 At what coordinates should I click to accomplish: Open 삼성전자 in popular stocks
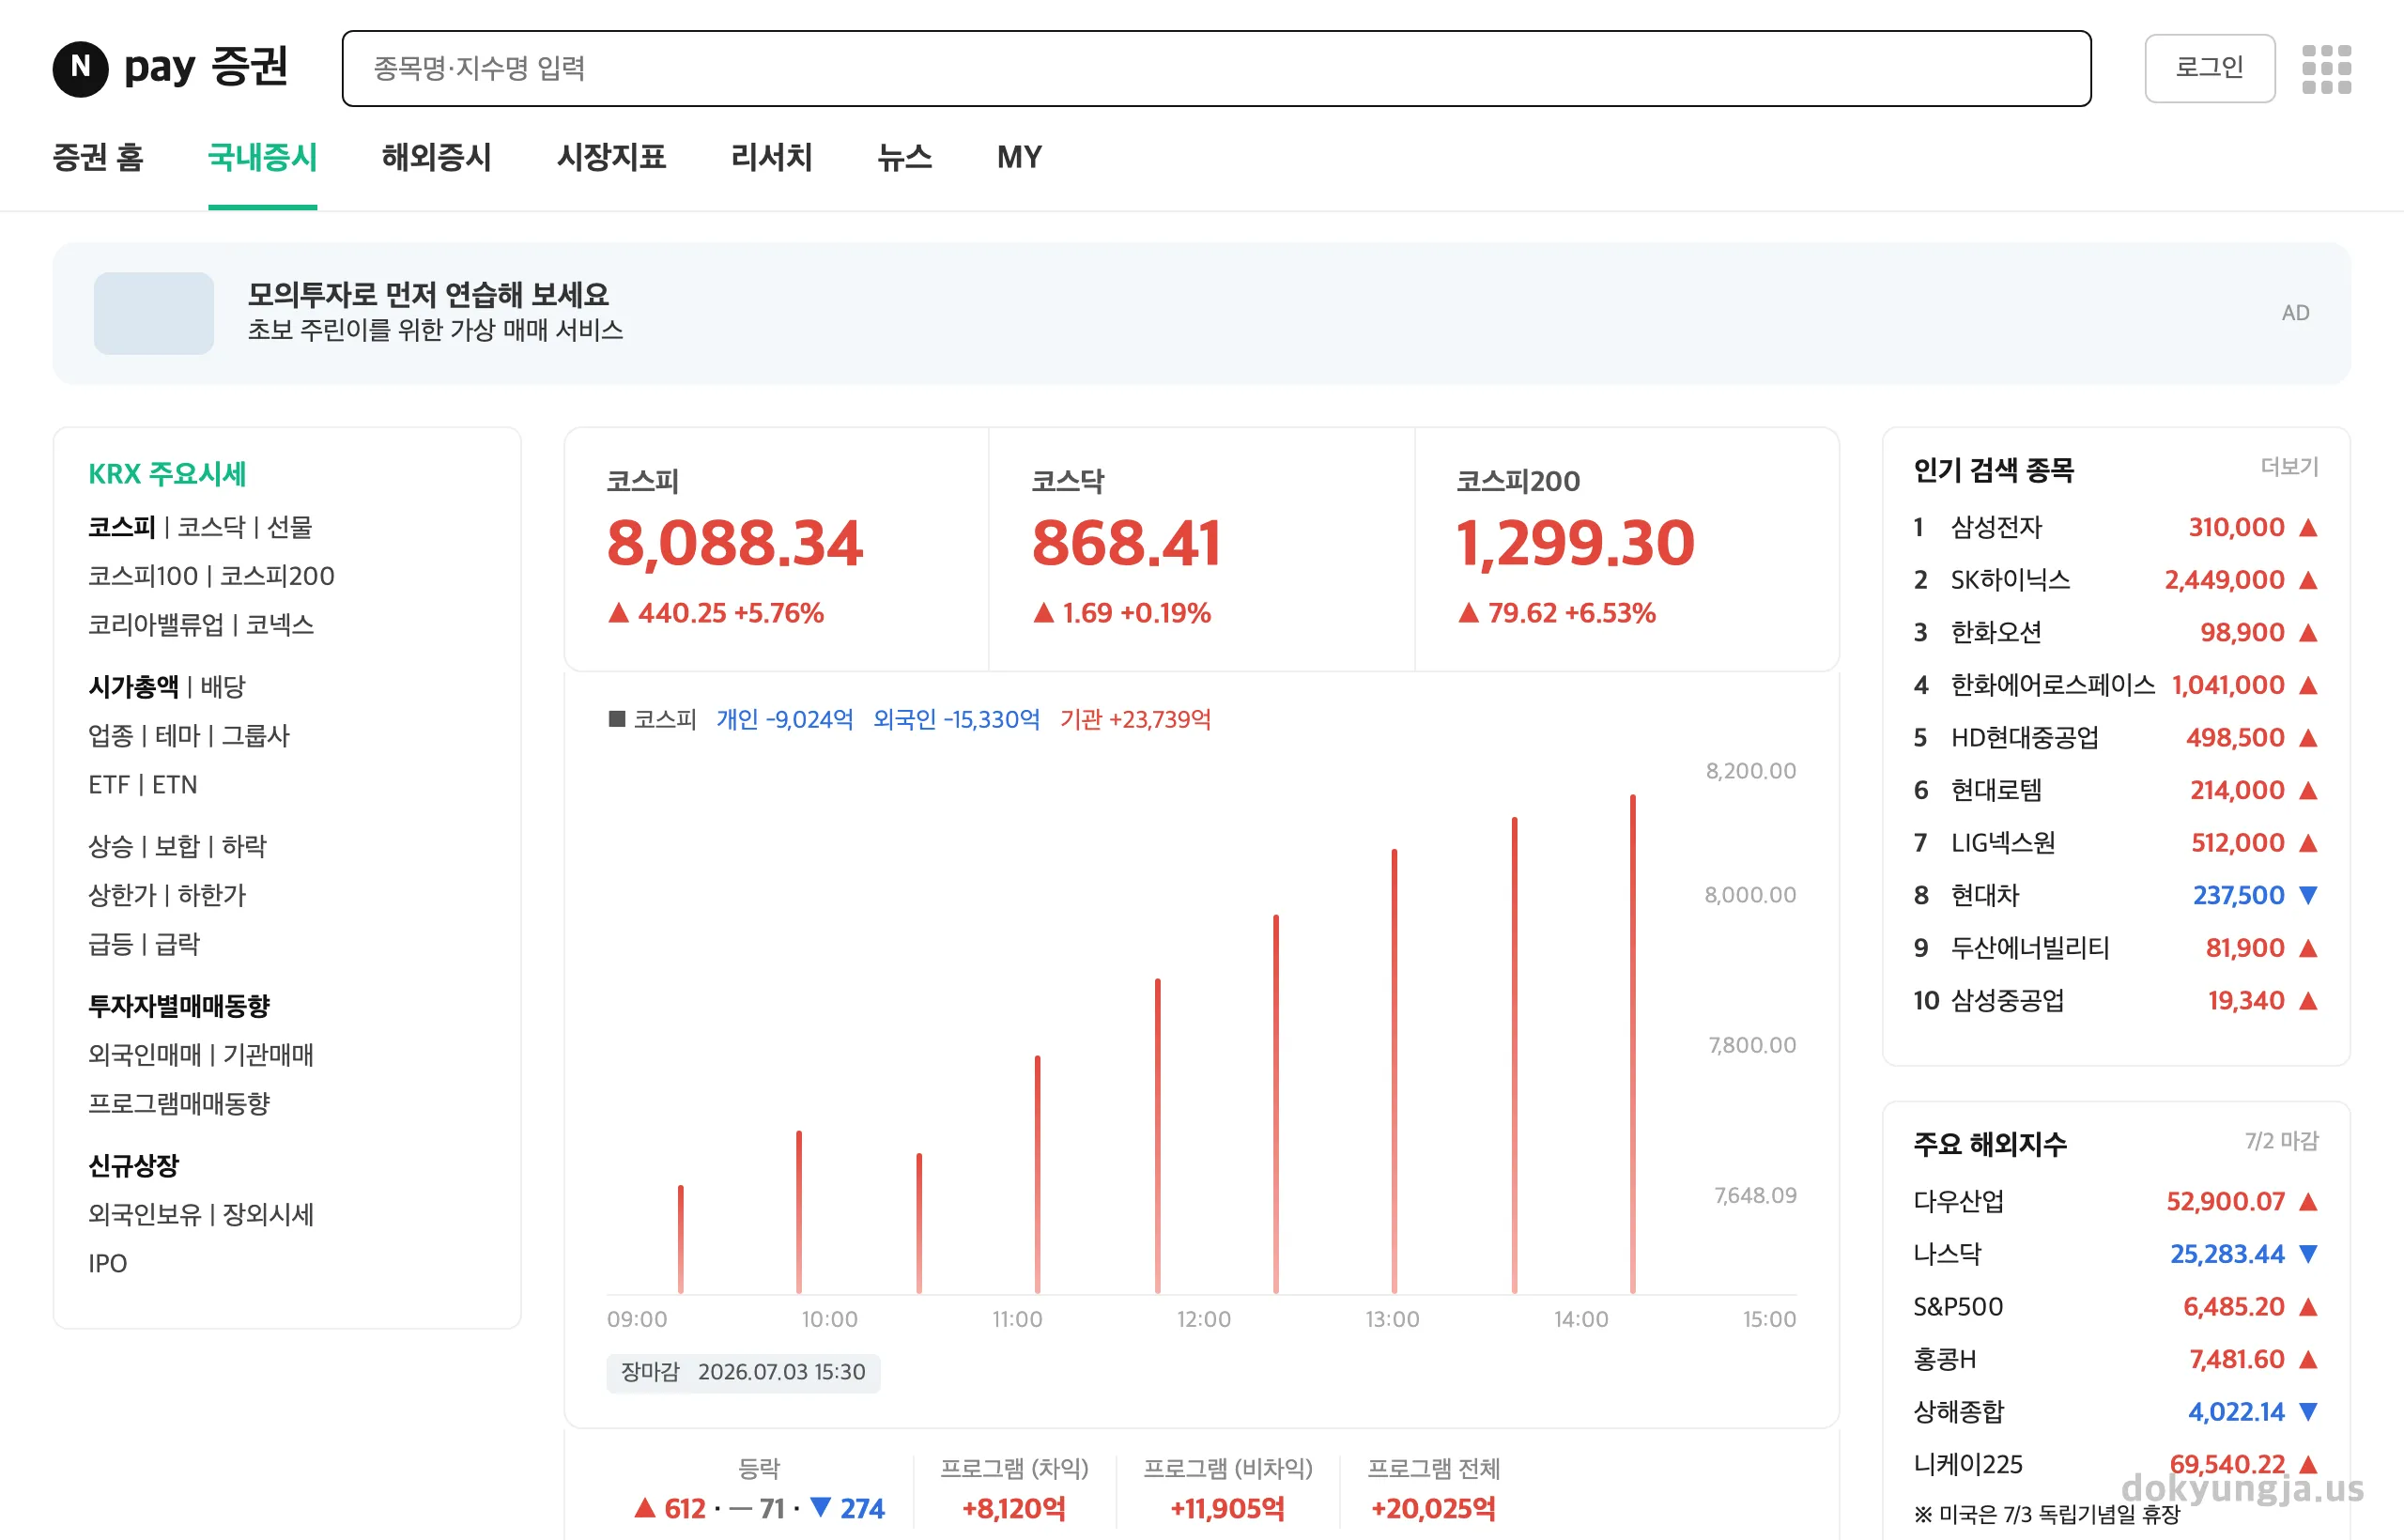tap(2115, 527)
